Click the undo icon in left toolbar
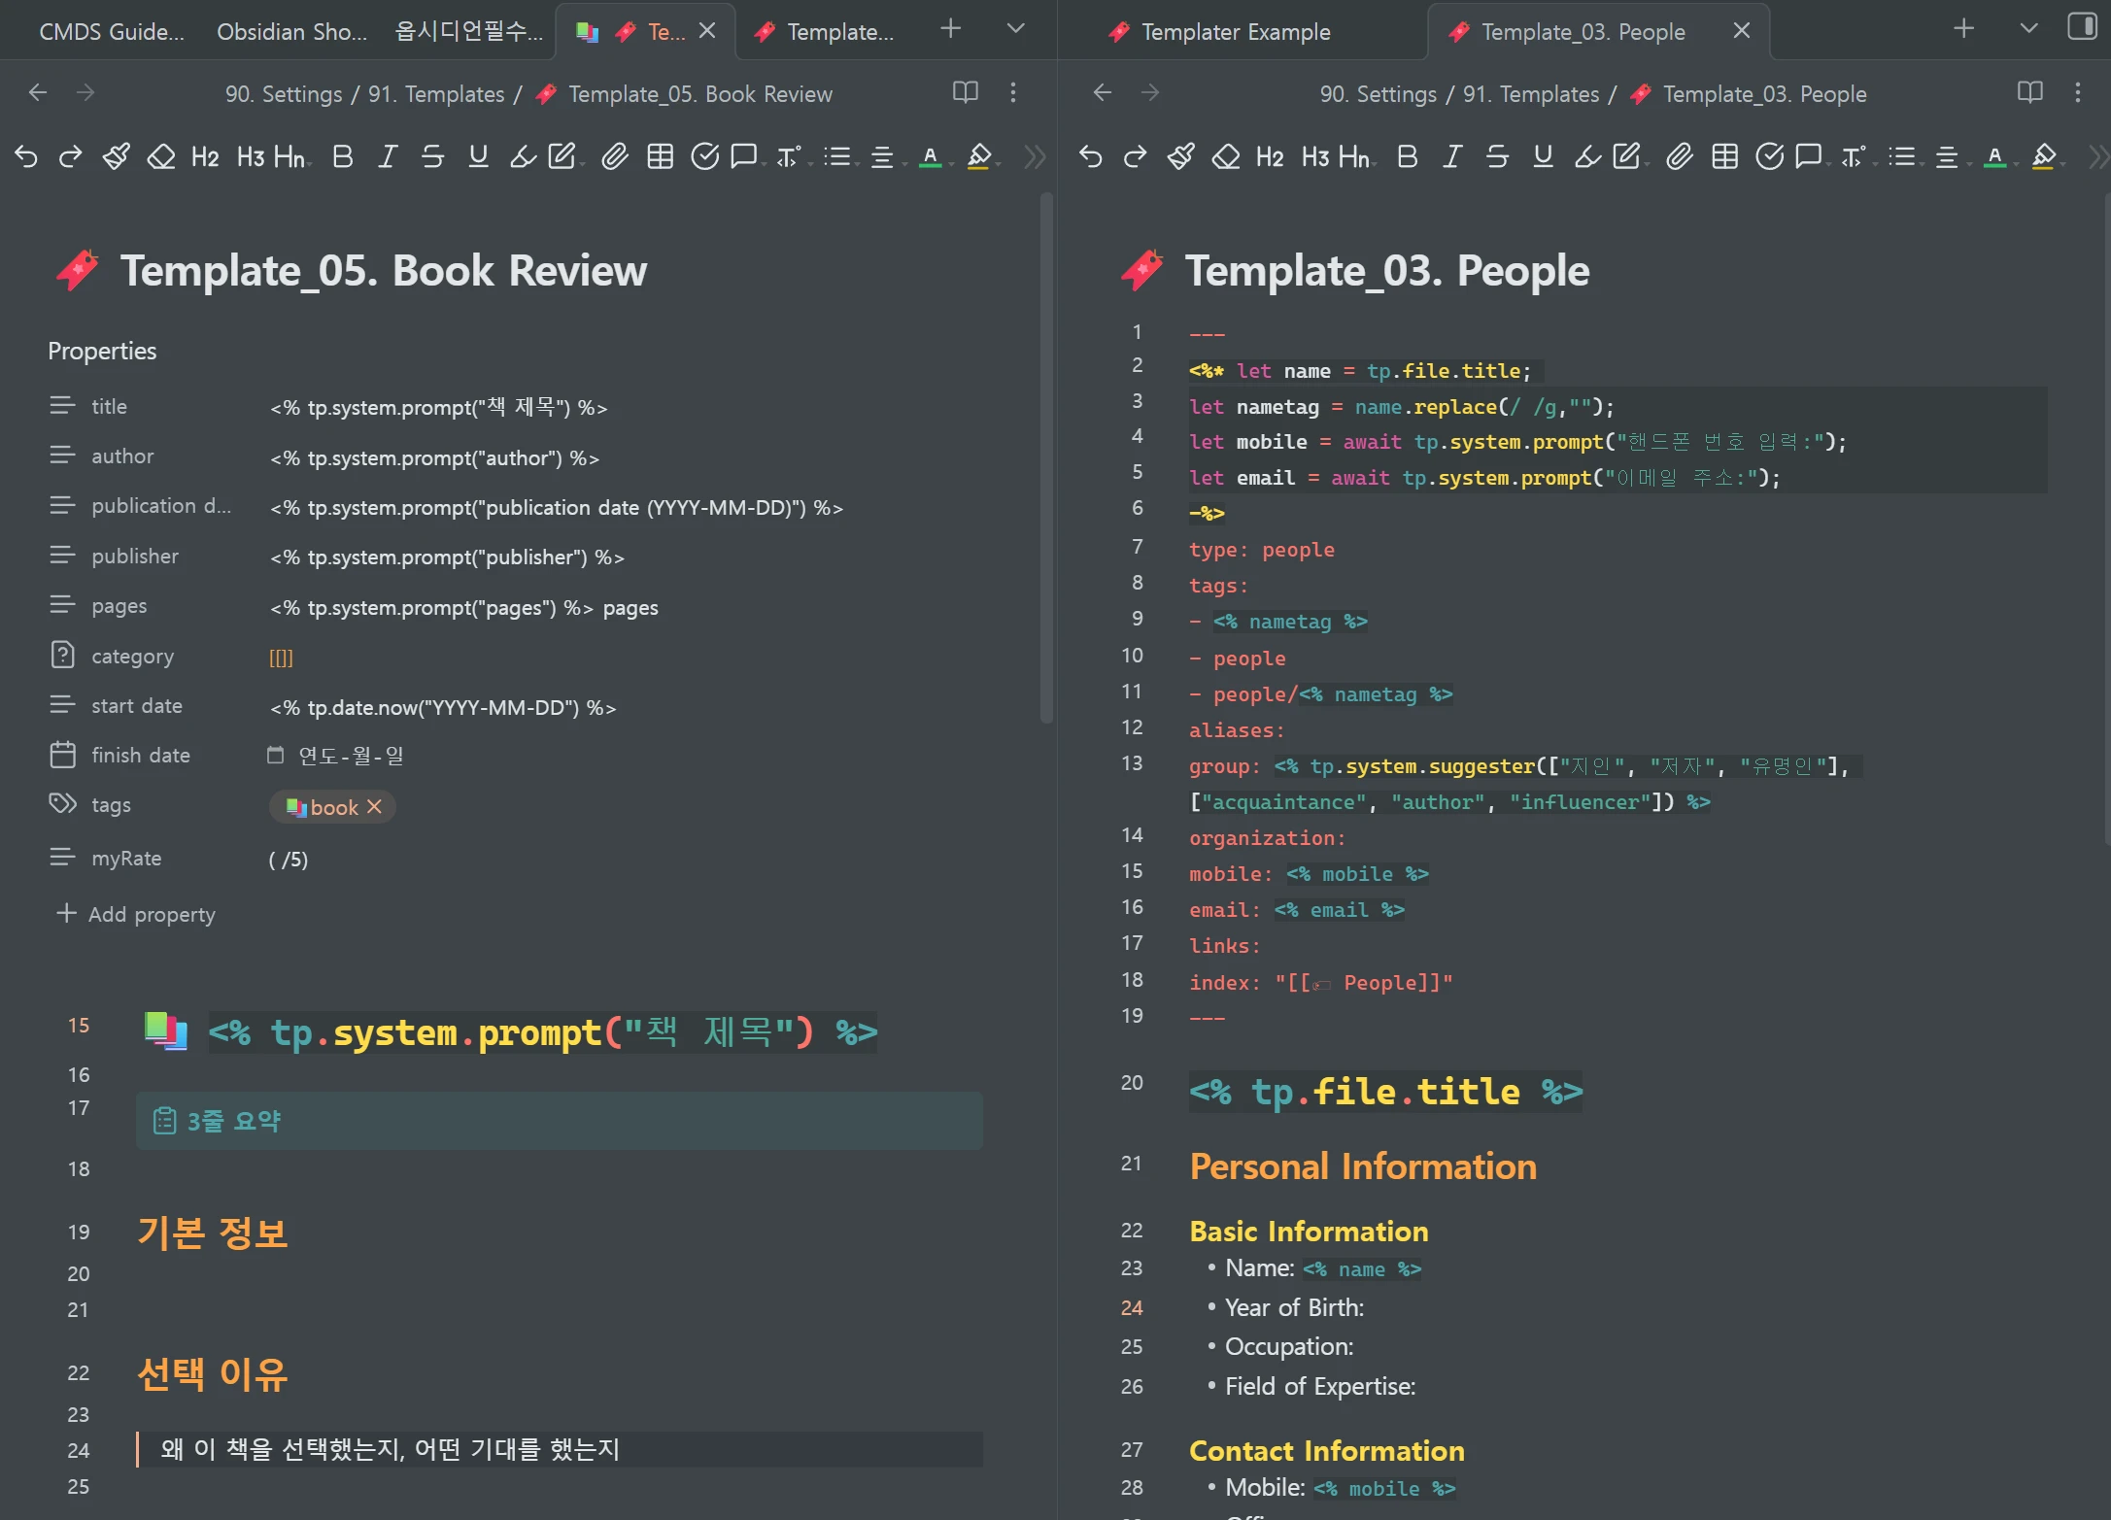 point(26,156)
